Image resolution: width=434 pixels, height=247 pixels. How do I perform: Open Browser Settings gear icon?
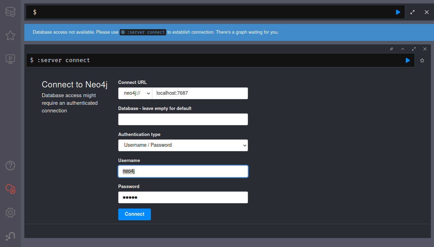pyautogui.click(x=10, y=213)
